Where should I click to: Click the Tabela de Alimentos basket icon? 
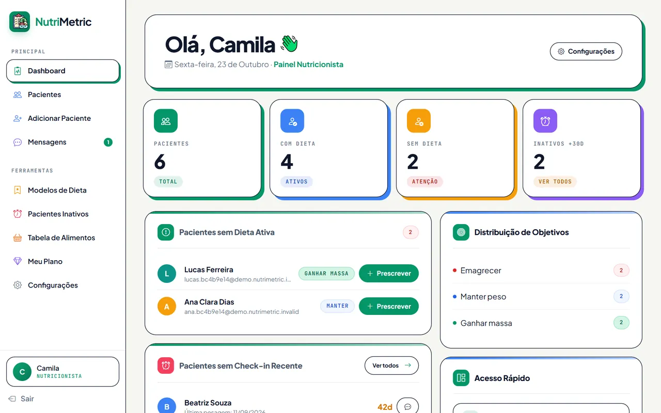pos(18,237)
